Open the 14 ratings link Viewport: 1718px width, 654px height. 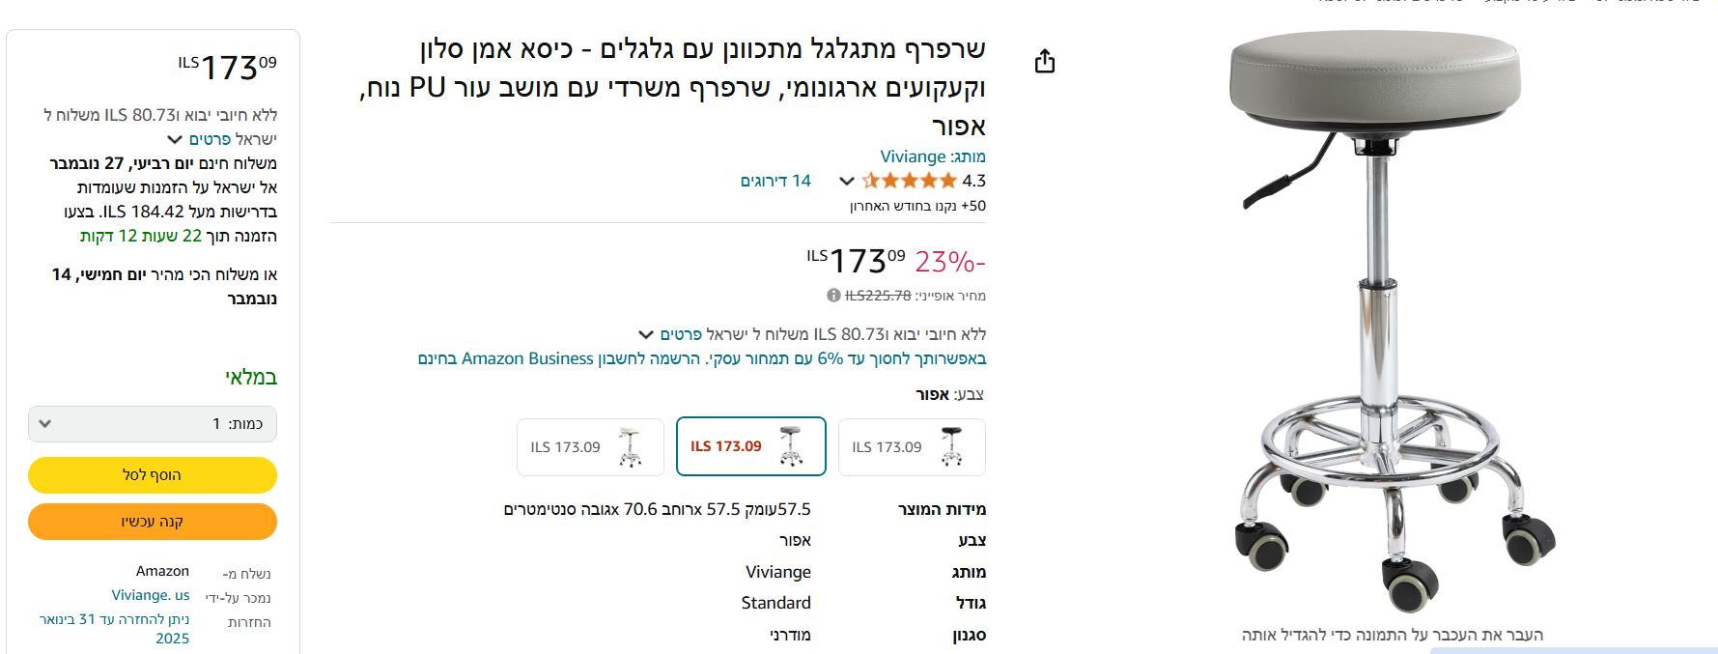[775, 181]
